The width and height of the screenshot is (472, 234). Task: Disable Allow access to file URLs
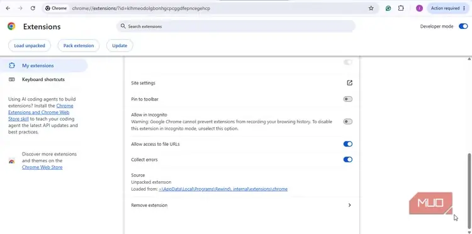point(347,144)
